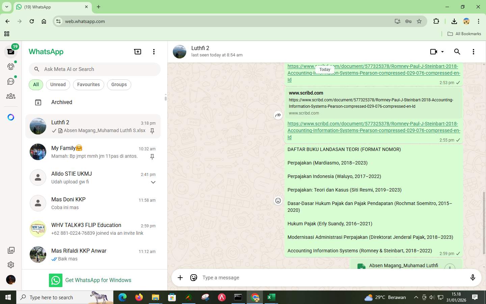Image resolution: width=486 pixels, height=304 pixels.
Task: Open the sticker and emoji picker
Action: pyautogui.click(x=193, y=277)
